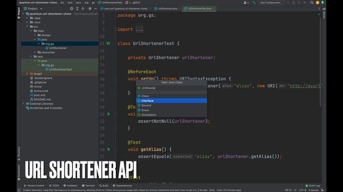Open the user account icon in toolbar

click(x=246, y=3)
